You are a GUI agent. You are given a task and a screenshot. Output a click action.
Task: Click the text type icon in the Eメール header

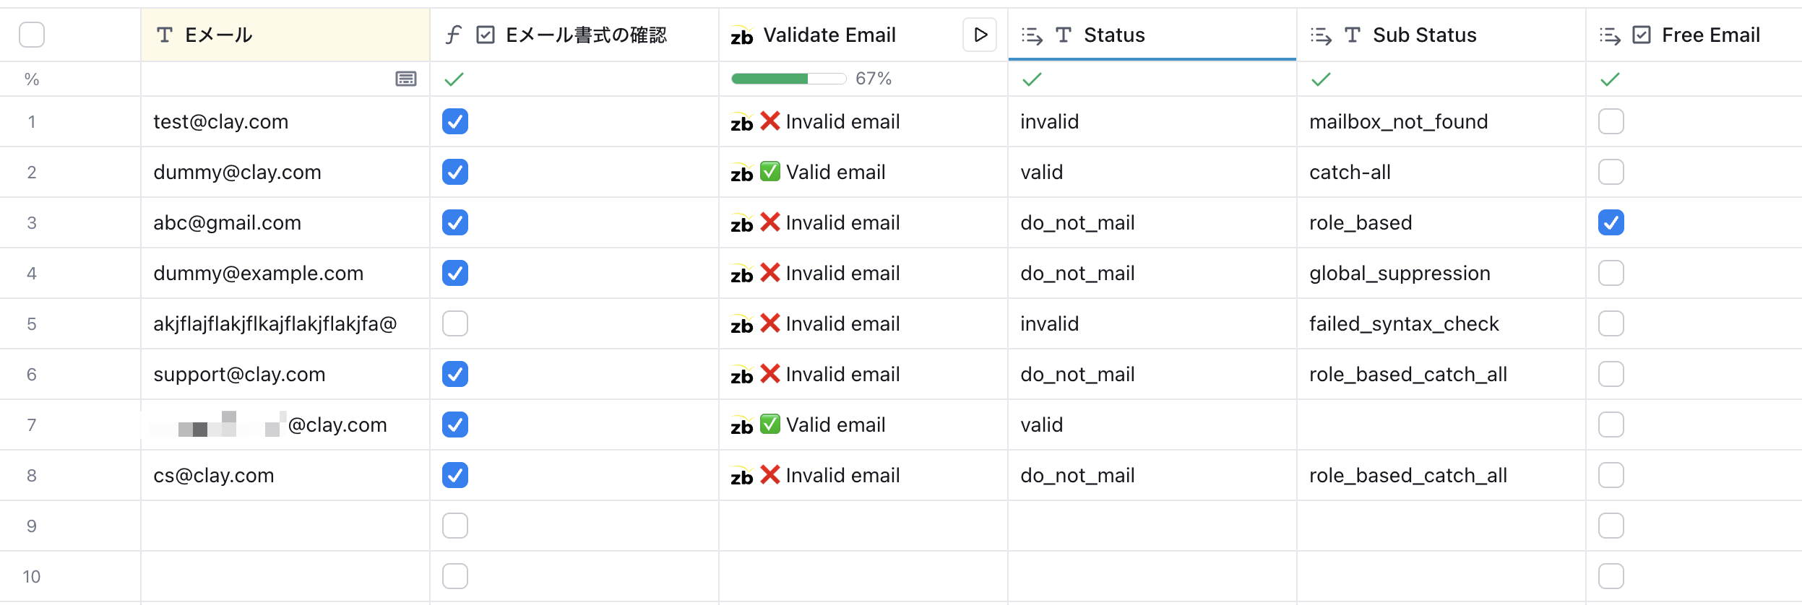click(x=165, y=35)
